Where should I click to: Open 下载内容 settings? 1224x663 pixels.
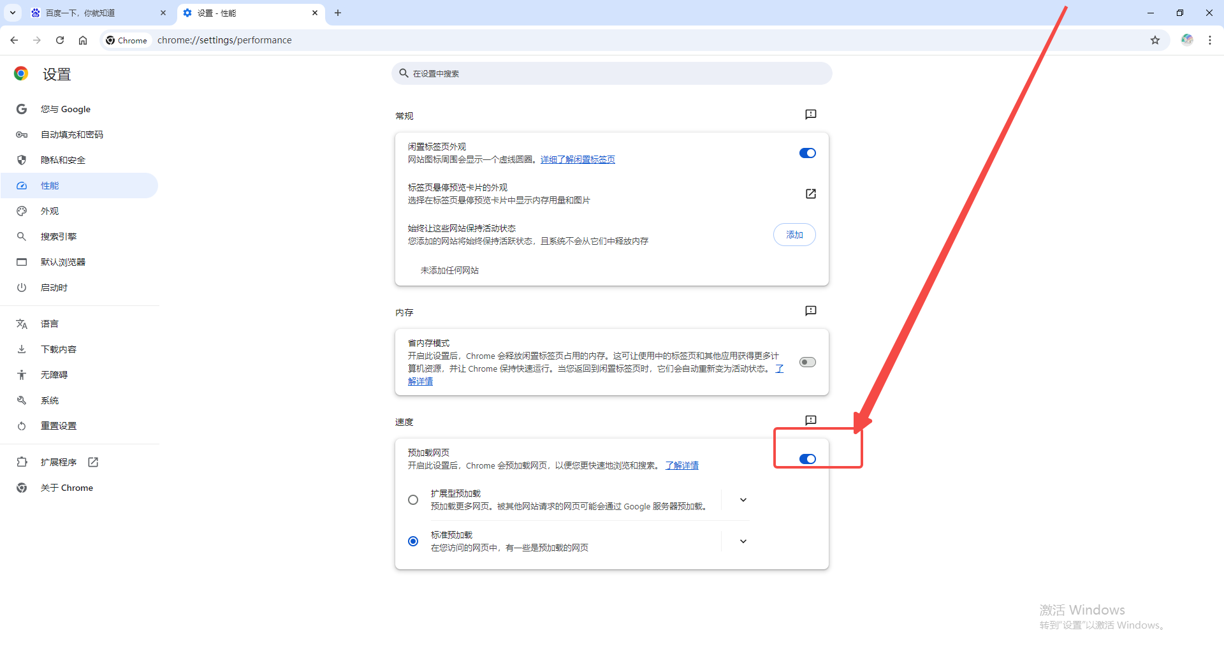pos(80,349)
